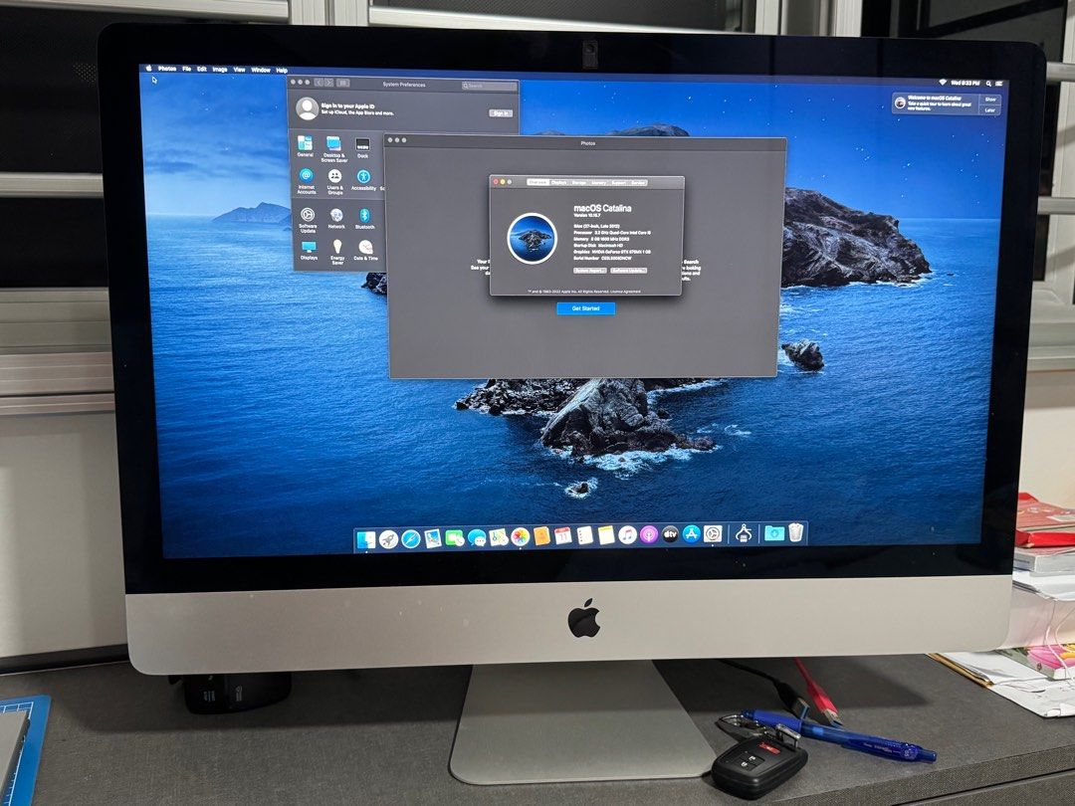
Task: Launch Safari from the Dock
Action: point(410,538)
